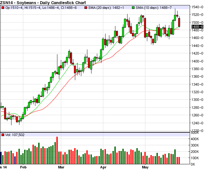
Task: Click the 1280-0 price axis label
Action: [x=197, y=108]
